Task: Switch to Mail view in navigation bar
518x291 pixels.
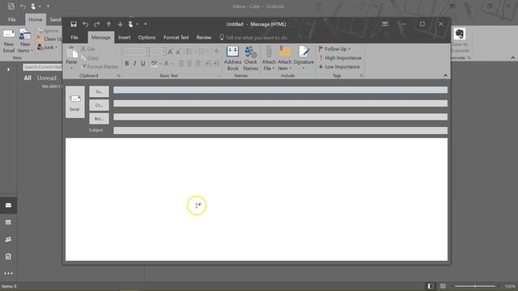Action: pos(8,205)
